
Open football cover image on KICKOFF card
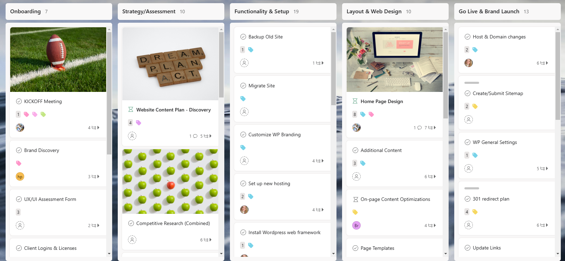[x=58, y=60]
